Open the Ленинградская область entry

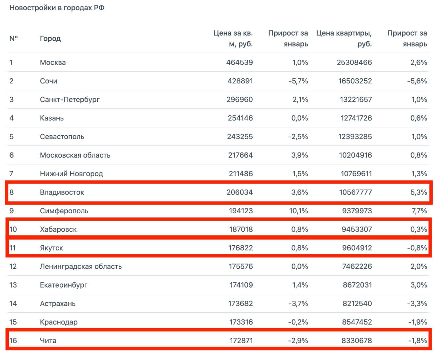[x=81, y=267]
